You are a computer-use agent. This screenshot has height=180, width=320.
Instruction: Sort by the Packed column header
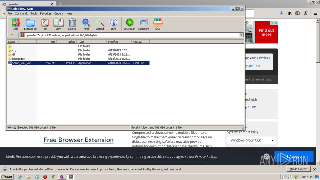[x=67, y=42]
